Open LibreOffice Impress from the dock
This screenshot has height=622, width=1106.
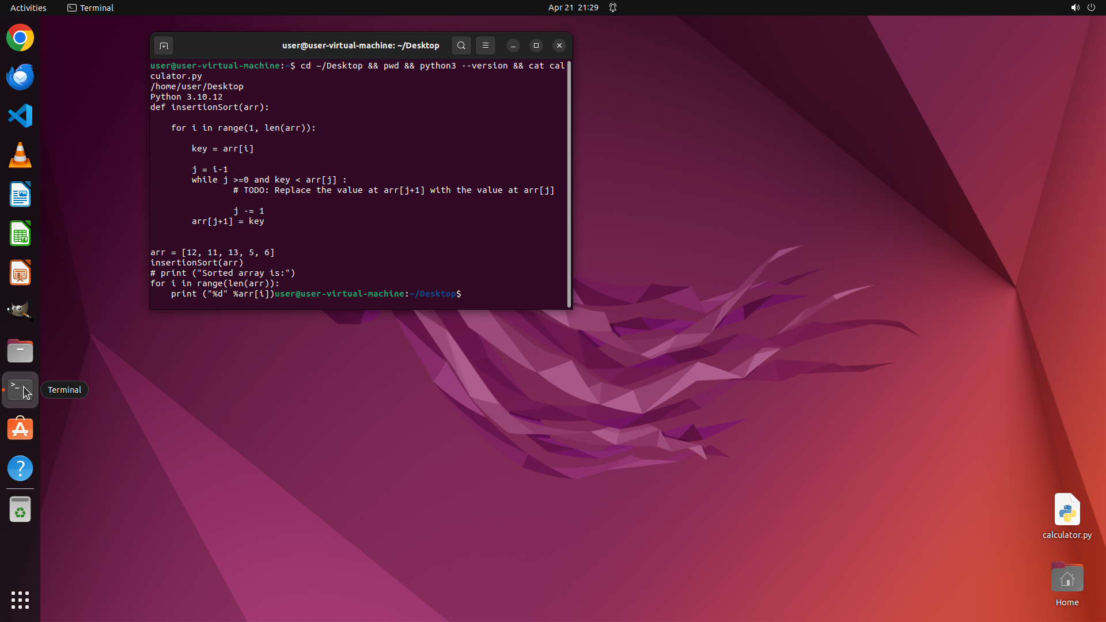[x=20, y=273]
